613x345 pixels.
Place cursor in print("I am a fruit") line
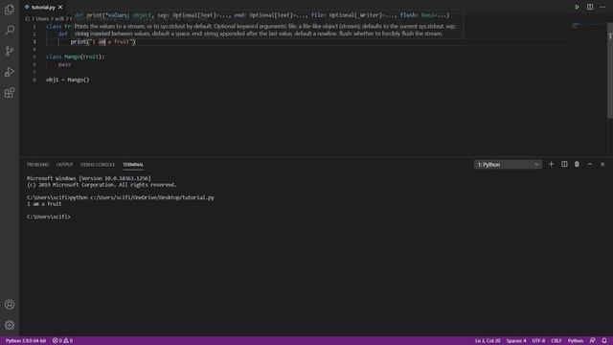(x=102, y=41)
